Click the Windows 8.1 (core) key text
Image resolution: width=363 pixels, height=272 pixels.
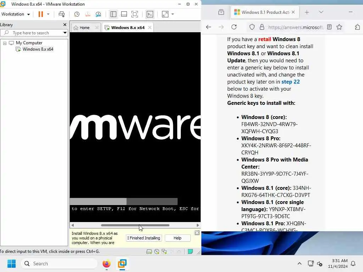pyautogui.click(x=276, y=192)
